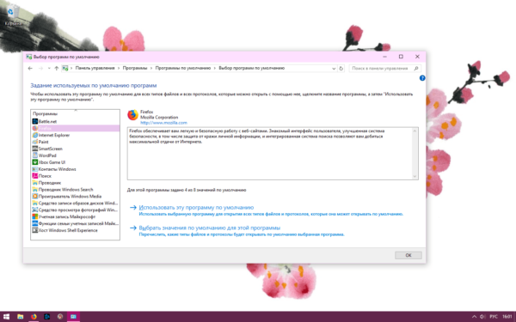Open the address bar history dropdown
This screenshot has width=516, height=322.
[x=334, y=69]
